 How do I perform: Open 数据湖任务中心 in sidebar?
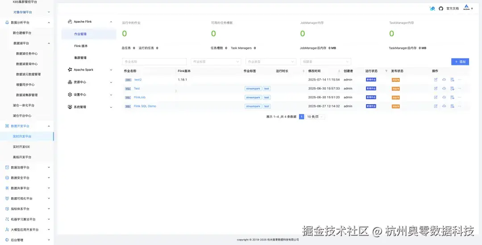pos(27,54)
